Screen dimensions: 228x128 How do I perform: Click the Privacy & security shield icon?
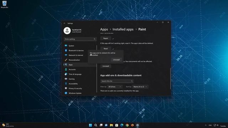[x=66, y=88]
